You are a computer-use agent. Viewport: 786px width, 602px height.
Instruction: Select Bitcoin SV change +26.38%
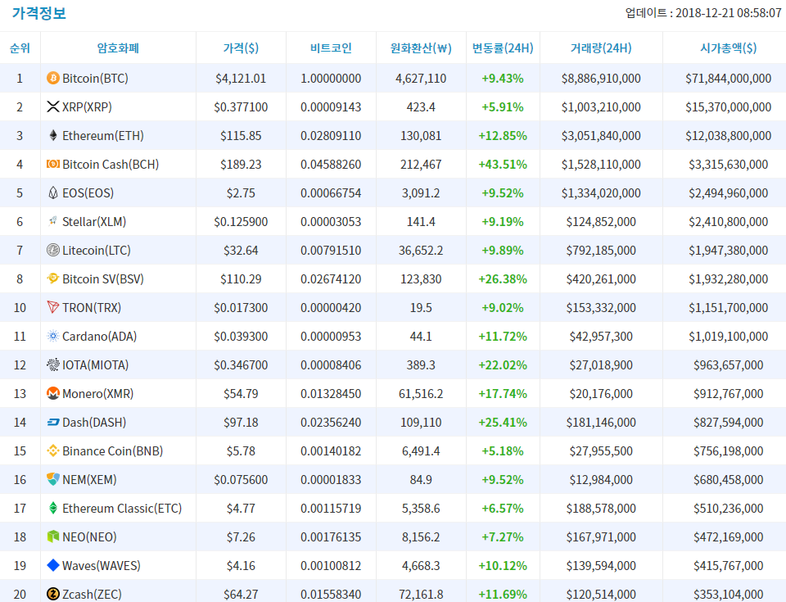point(503,278)
